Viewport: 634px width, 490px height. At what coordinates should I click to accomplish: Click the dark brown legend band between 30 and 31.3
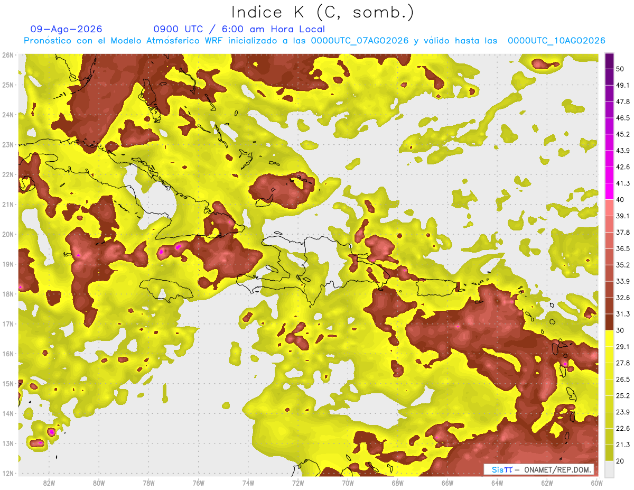pos(609,322)
